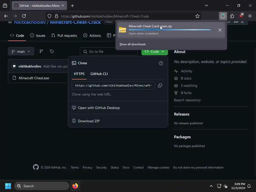The width and height of the screenshot is (256, 192).
Task: Click the Docs footer link
Action: (x=126, y=167)
